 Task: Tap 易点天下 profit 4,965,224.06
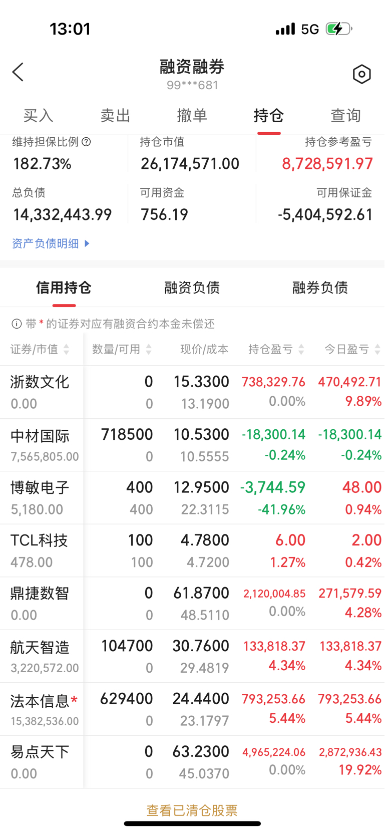click(x=274, y=752)
